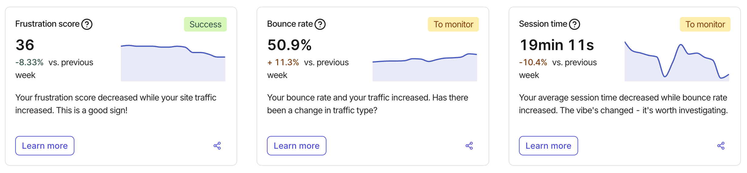Click the To monitor badge on Session time
The height and width of the screenshot is (173, 747).
[705, 24]
